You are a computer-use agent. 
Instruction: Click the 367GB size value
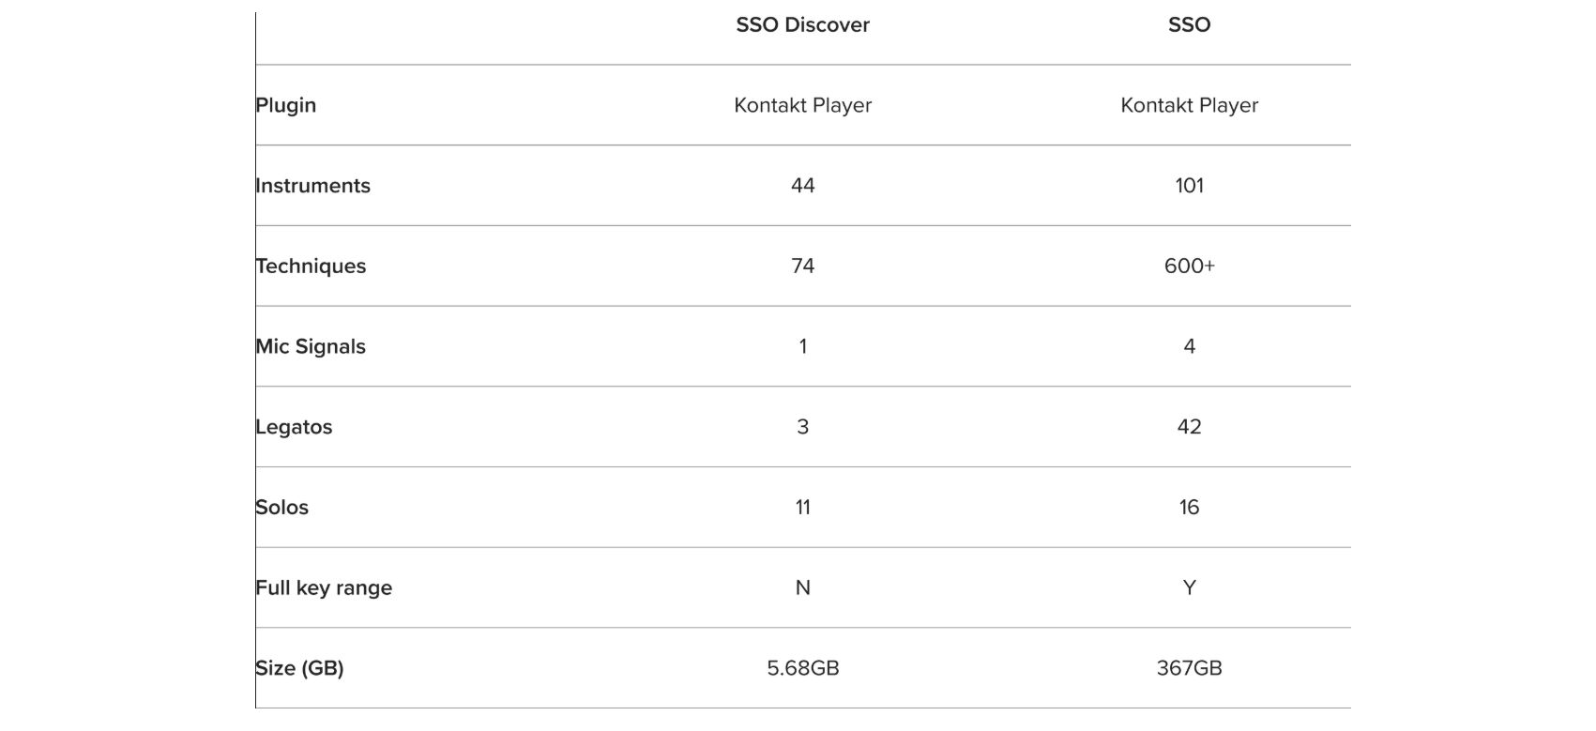tap(1189, 668)
